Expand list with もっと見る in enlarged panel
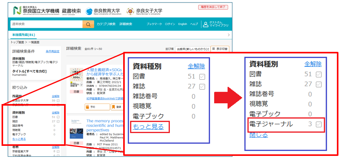The height and width of the screenshot is (159, 340). coord(148,127)
